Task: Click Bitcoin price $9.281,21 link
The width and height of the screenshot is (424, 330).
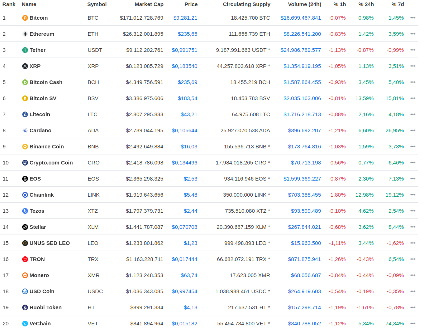Action: (x=185, y=18)
